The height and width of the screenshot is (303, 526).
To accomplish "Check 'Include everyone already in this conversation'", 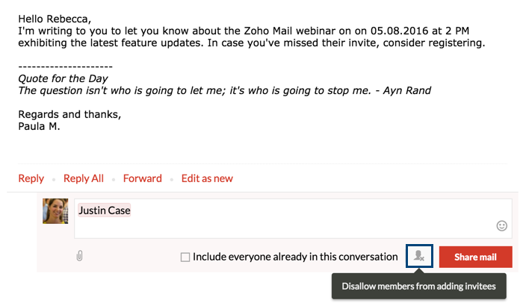I will [x=185, y=257].
